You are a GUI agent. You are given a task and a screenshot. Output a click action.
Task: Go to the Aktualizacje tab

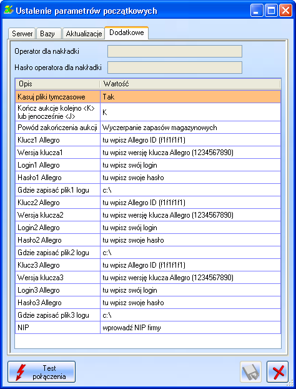[x=84, y=34]
